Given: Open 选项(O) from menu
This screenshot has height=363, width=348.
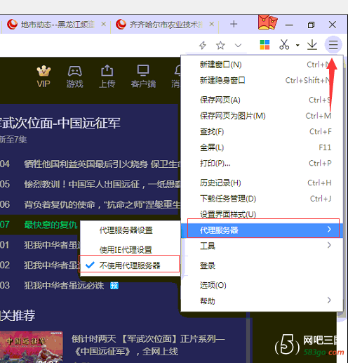Looking at the screenshot, I should [x=262, y=285].
